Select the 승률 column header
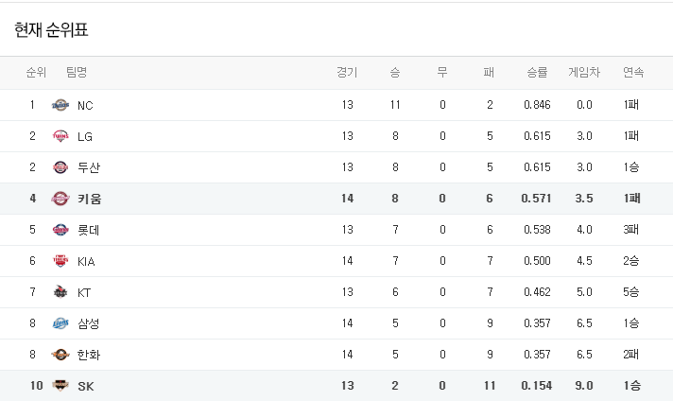The image size is (673, 418). point(537,72)
